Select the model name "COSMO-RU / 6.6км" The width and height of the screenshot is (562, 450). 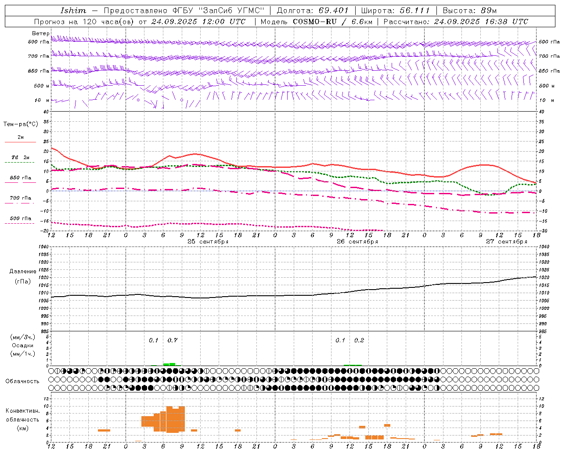[x=332, y=22]
